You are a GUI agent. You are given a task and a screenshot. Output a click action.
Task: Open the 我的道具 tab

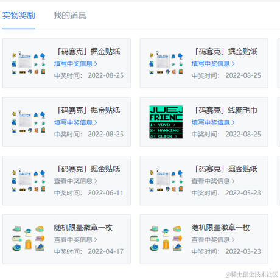point(70,16)
